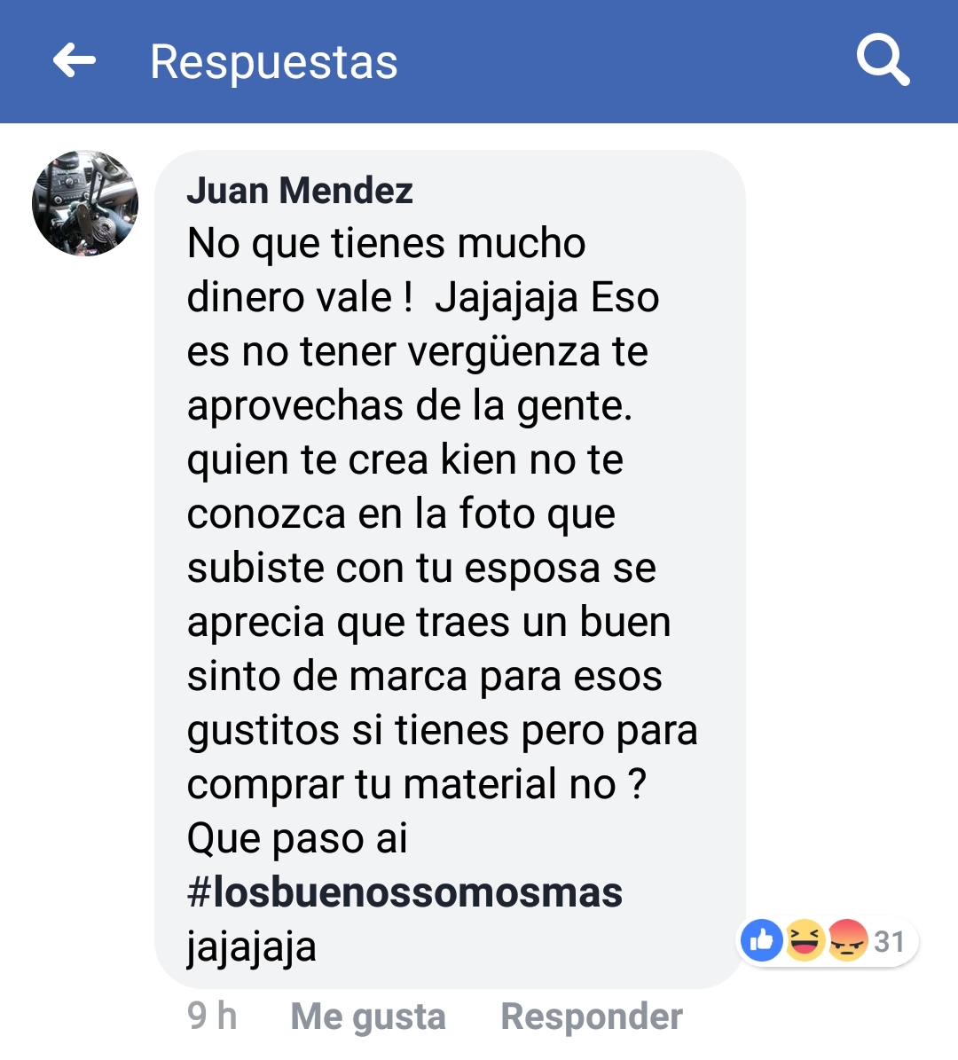Open Juan Mendez's round profile picture

tap(85, 203)
